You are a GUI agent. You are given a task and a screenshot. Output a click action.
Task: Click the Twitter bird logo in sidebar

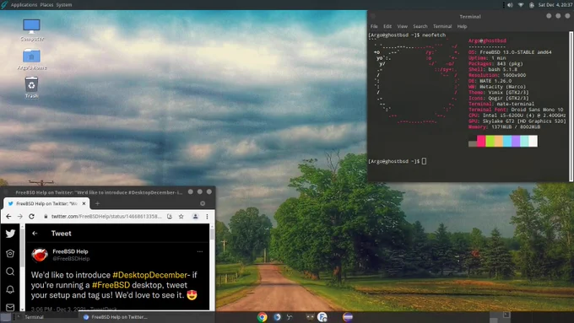[10, 234]
